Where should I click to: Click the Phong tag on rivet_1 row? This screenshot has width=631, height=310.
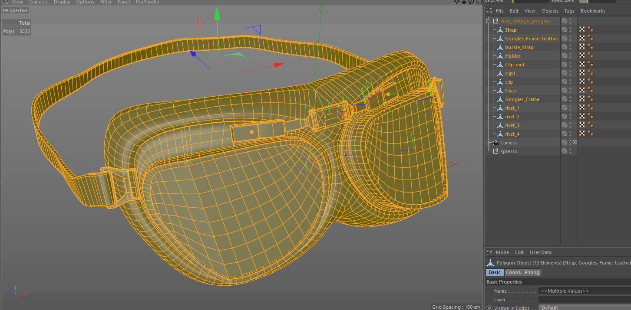point(591,108)
